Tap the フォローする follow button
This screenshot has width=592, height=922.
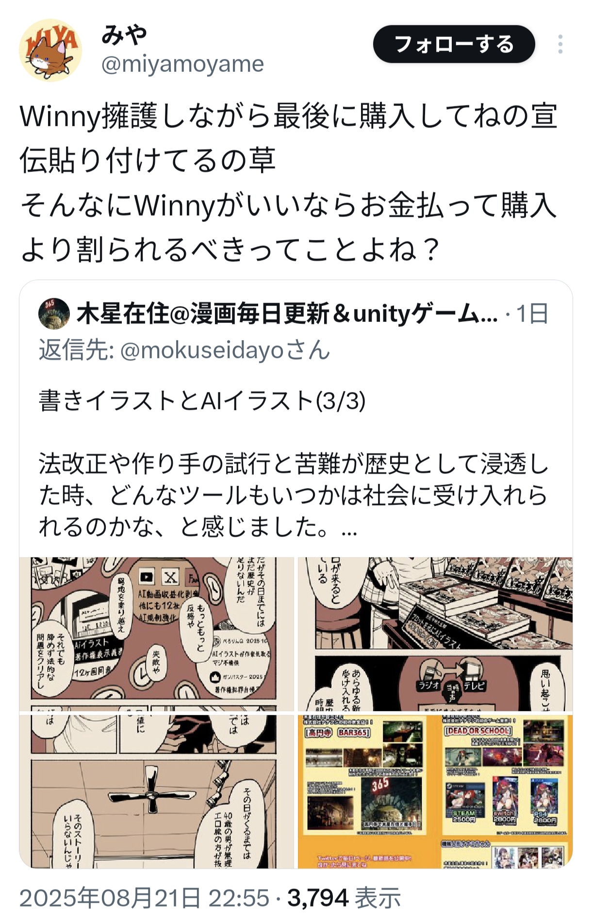coord(454,44)
